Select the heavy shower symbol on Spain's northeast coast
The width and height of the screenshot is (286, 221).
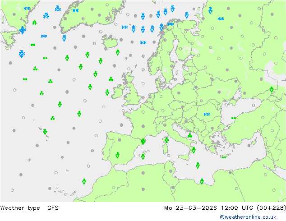(143, 141)
